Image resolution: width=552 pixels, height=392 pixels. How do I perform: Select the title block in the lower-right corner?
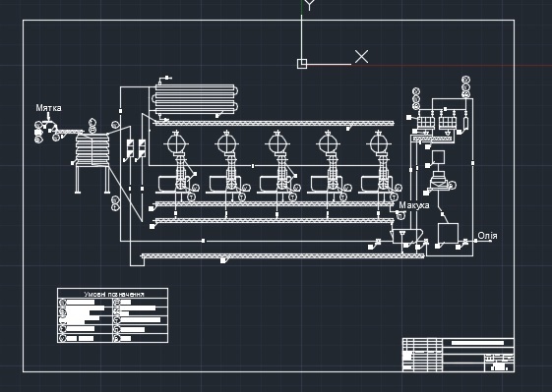click(x=458, y=355)
